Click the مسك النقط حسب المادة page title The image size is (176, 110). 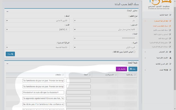(127, 4)
